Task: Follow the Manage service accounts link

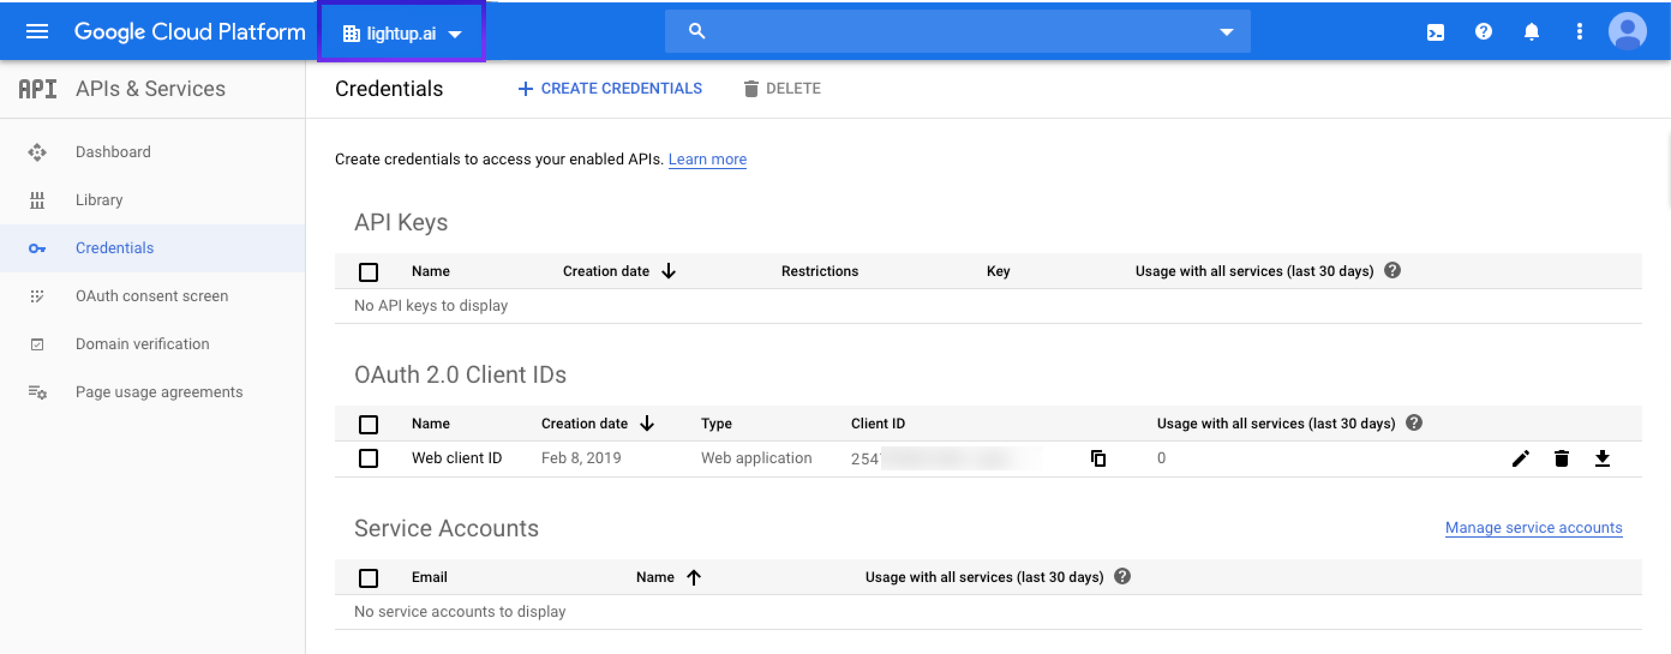Action: pyautogui.click(x=1533, y=527)
